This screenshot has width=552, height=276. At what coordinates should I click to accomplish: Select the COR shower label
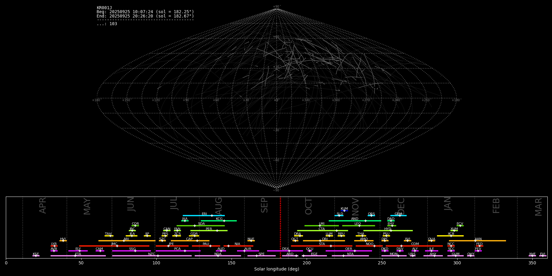click(135, 224)
